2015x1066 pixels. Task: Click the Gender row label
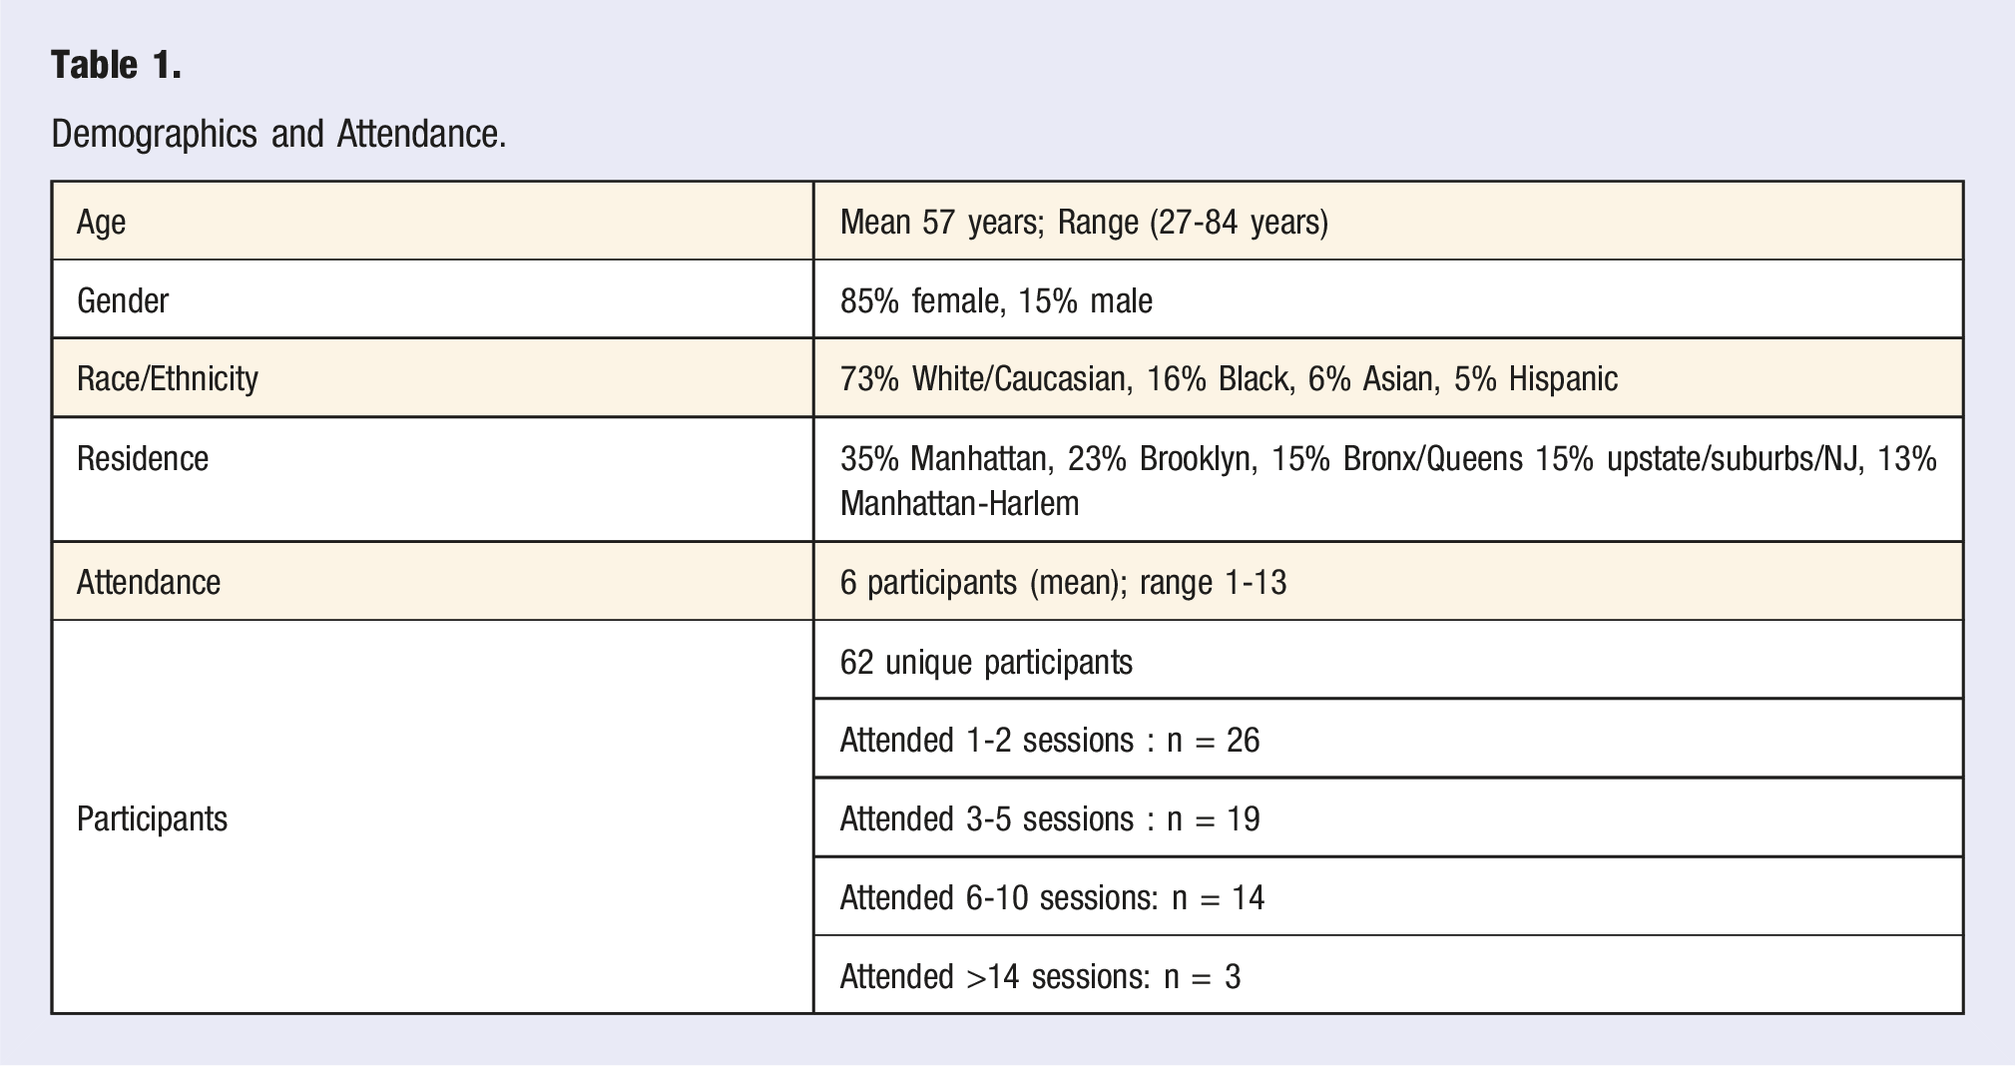[123, 299]
